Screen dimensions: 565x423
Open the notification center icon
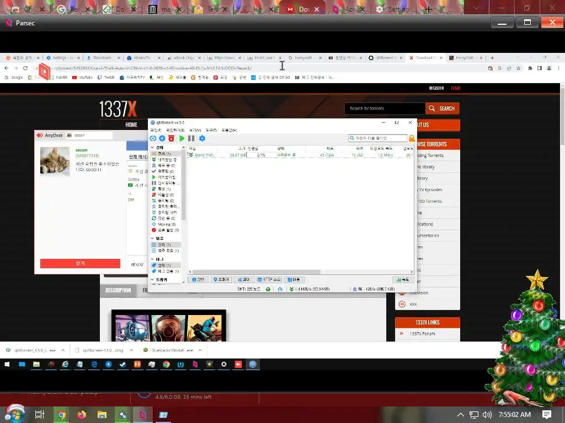[x=547, y=415]
